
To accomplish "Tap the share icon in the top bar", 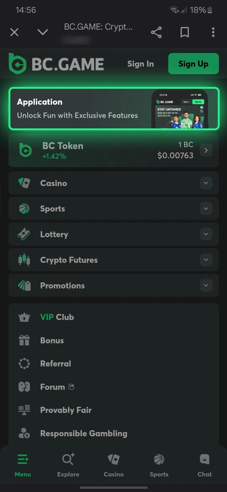I will click(156, 32).
